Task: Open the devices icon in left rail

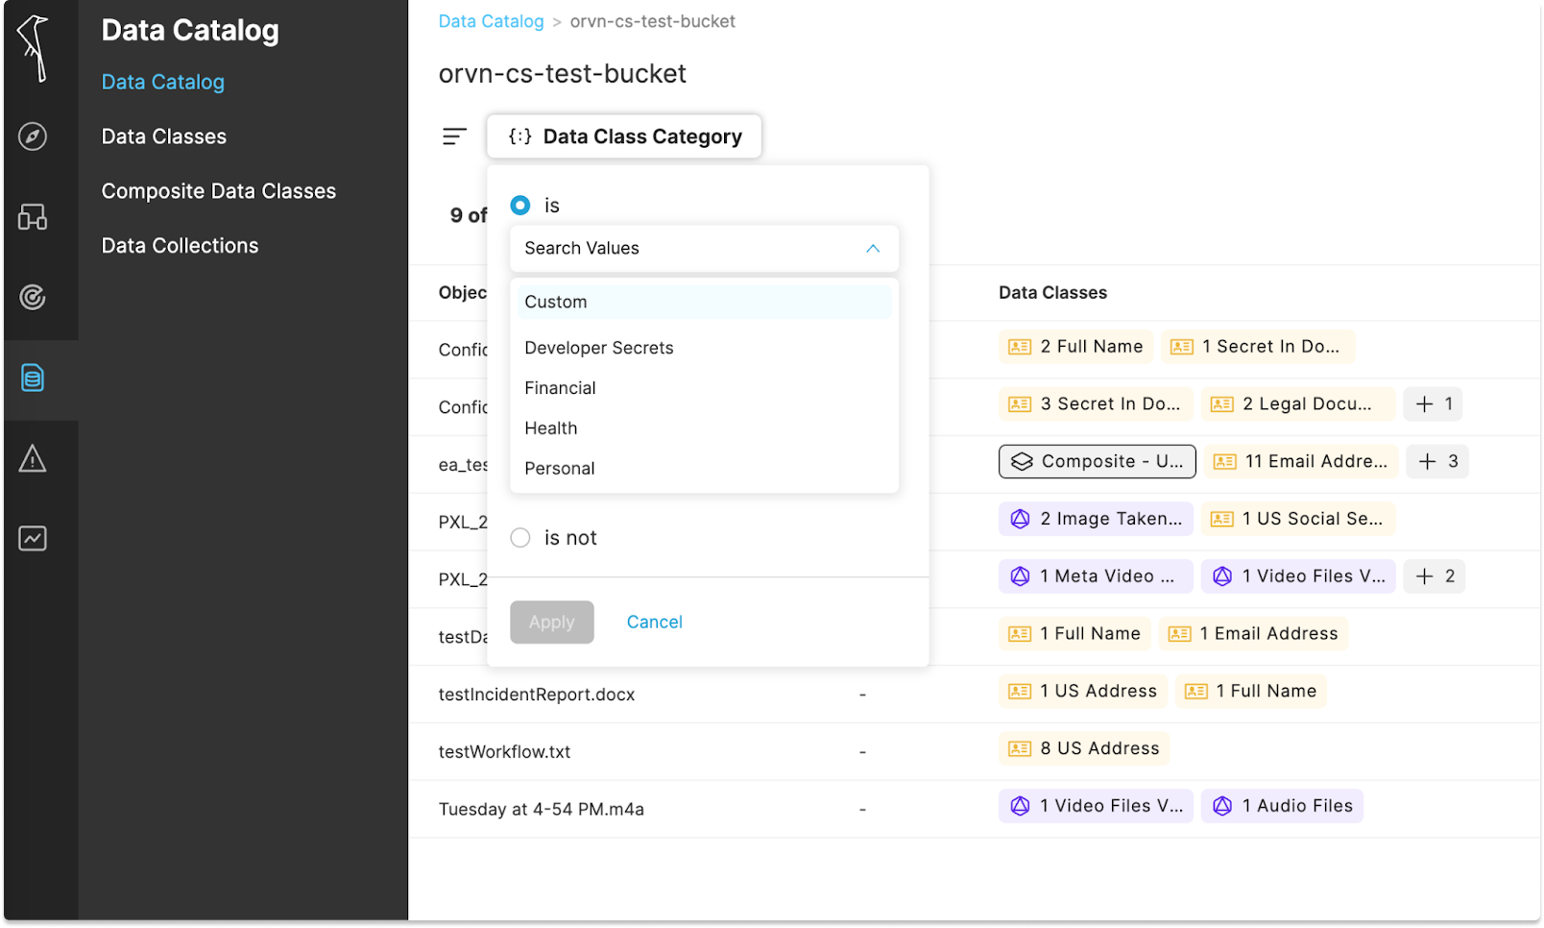Action: coord(33,217)
